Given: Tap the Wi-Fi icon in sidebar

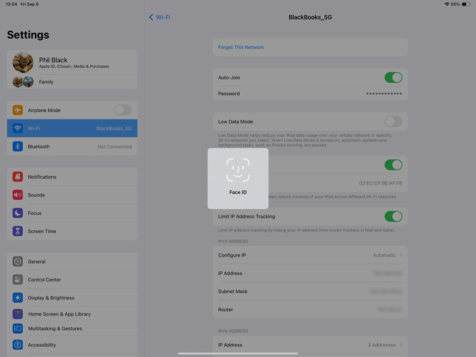Looking at the screenshot, I should [x=18, y=128].
